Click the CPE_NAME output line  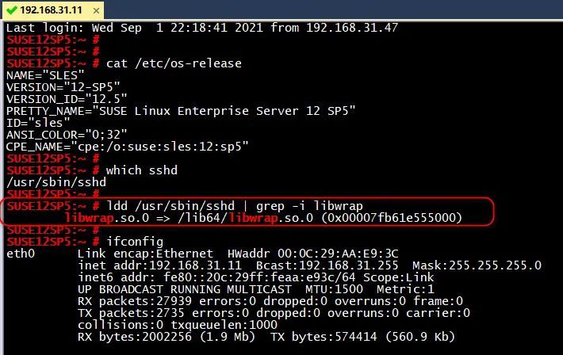point(128,147)
